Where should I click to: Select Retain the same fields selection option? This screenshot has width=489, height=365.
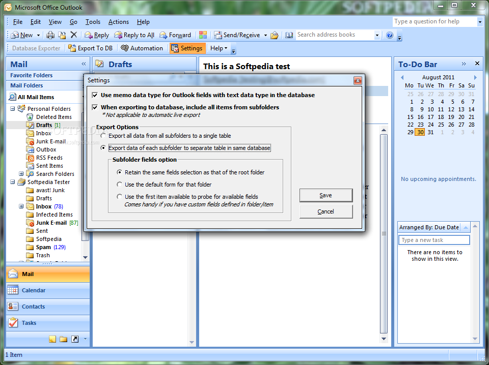119,172
